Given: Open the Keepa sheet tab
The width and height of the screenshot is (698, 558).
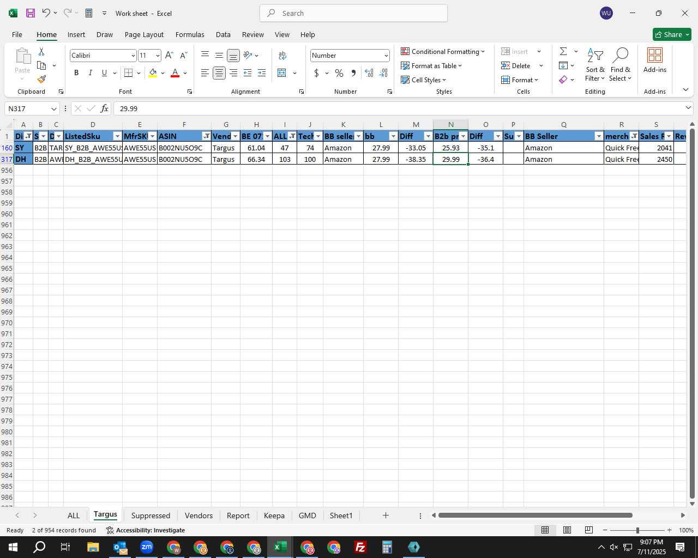Looking at the screenshot, I should pyautogui.click(x=274, y=515).
